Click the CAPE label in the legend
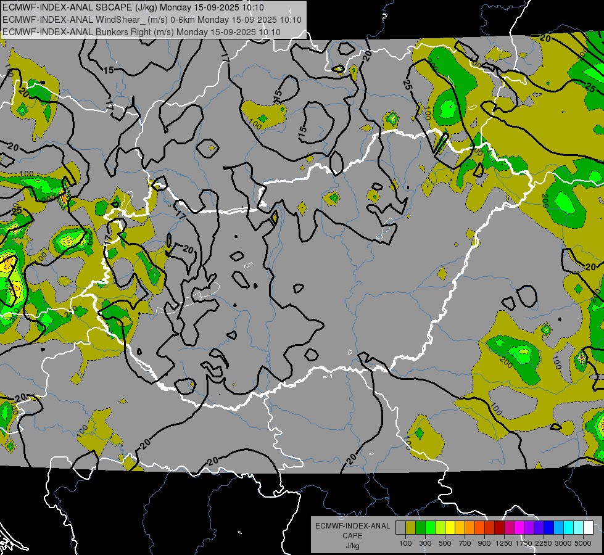This screenshot has width=604, height=555. [352, 536]
